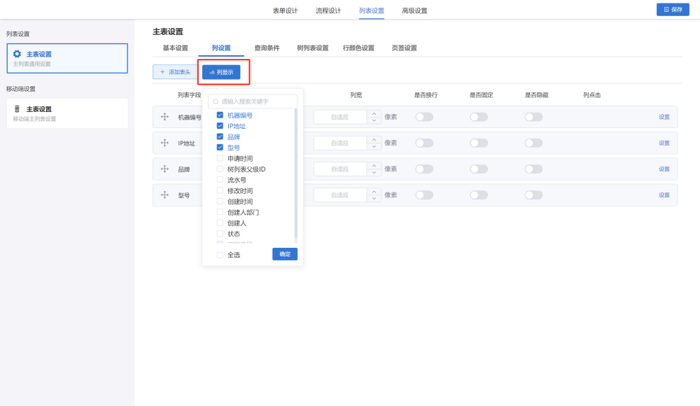Click the 保存 save button
700x406 pixels.
click(673, 10)
